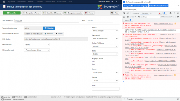The image size is (180, 101).
Task: Click the clear console icon
Action: (128, 17)
